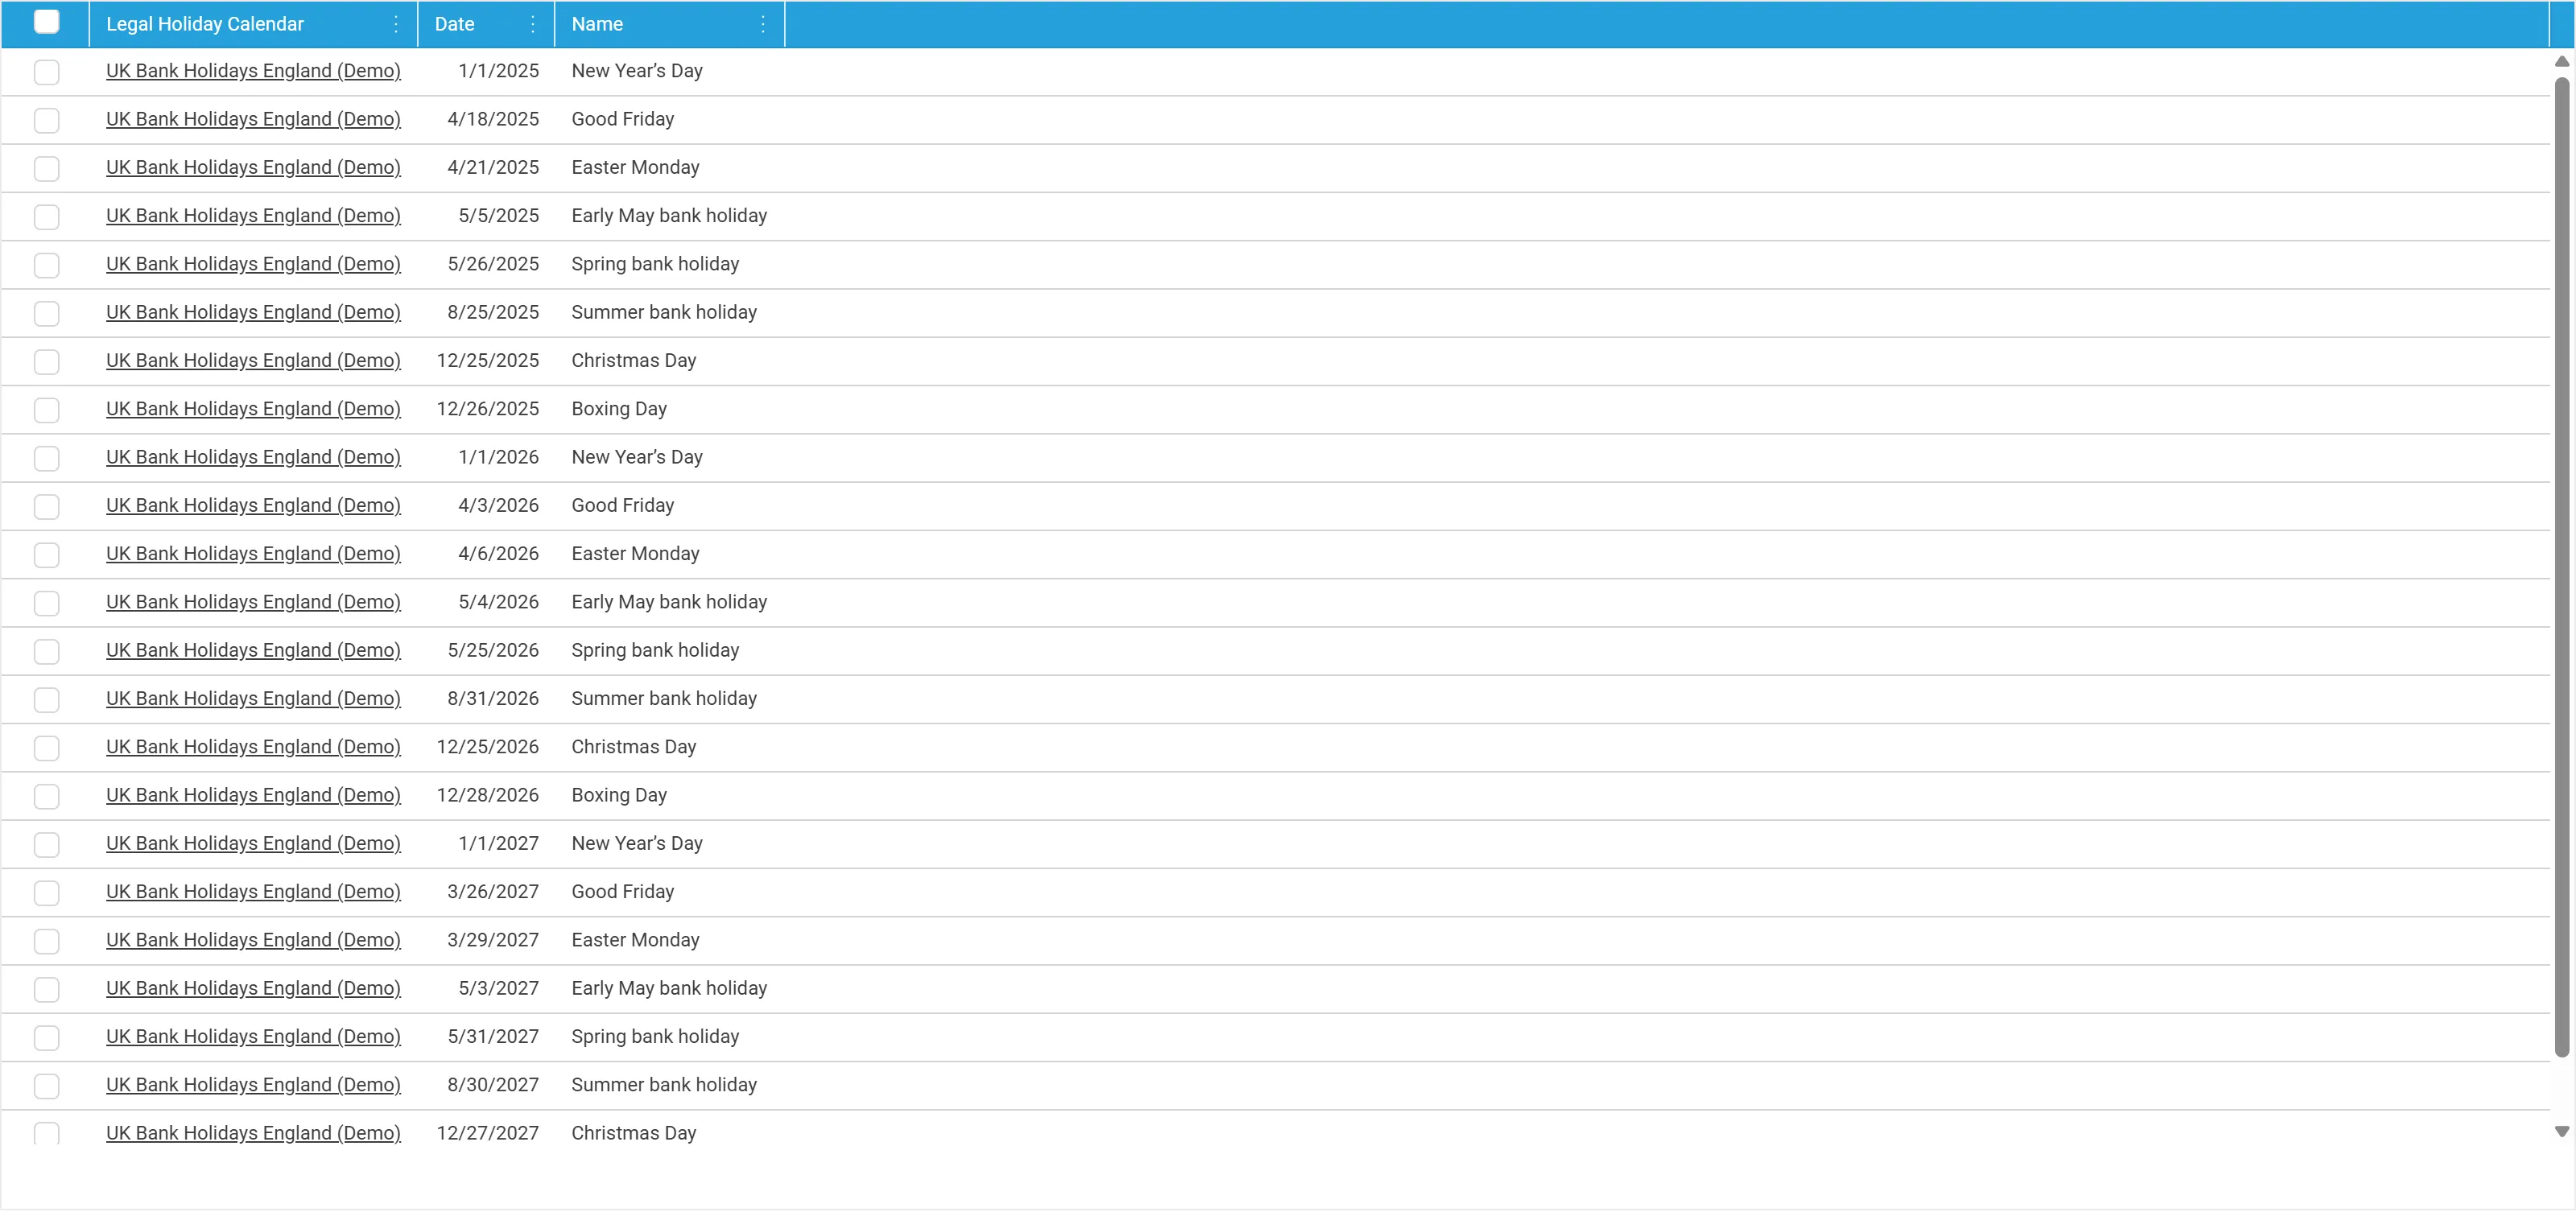Open Name column options kebab menu
2576x1212 pixels.
coord(763,24)
